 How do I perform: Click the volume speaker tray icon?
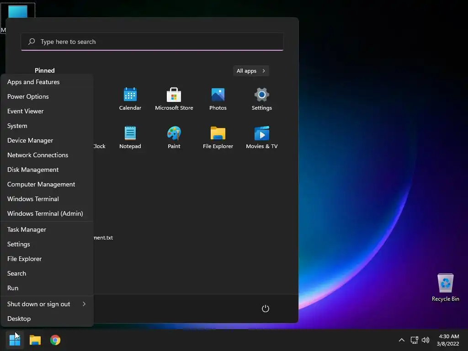click(425, 340)
